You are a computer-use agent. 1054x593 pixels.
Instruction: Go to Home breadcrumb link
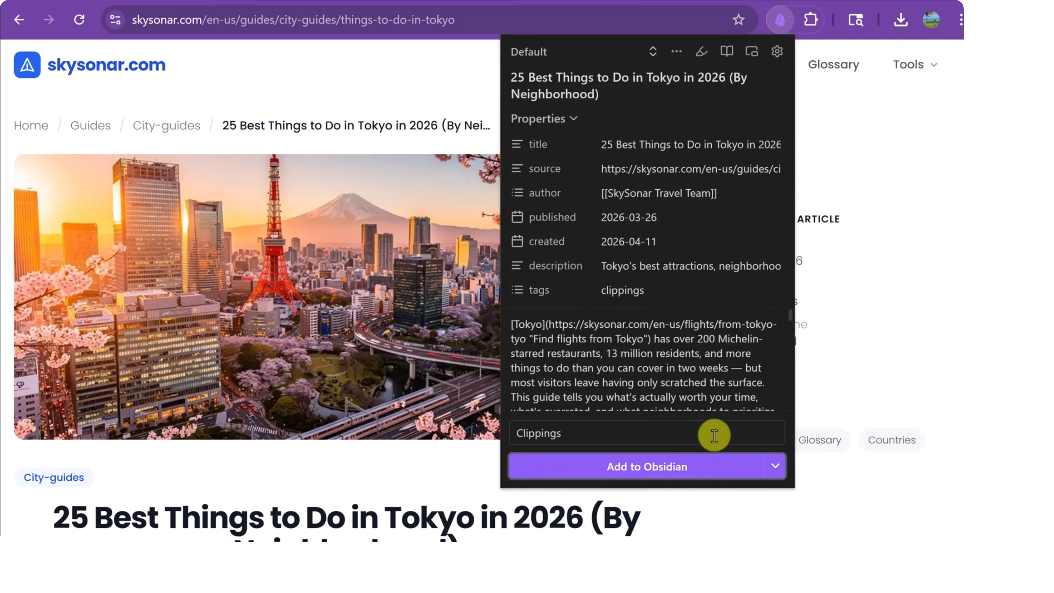31,125
